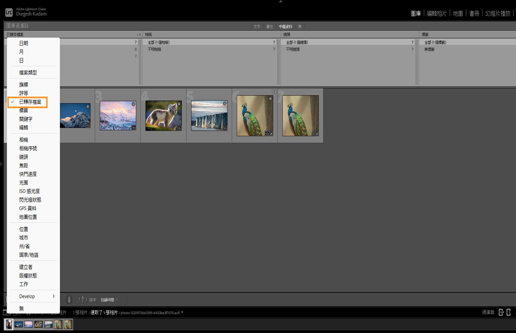Open the 拍攝時間 sort order dropdown
This screenshot has width=516, height=333.
(x=109, y=300)
